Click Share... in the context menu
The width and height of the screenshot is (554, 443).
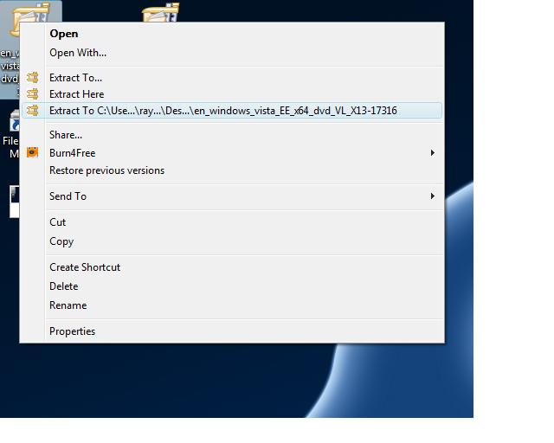[66, 135]
